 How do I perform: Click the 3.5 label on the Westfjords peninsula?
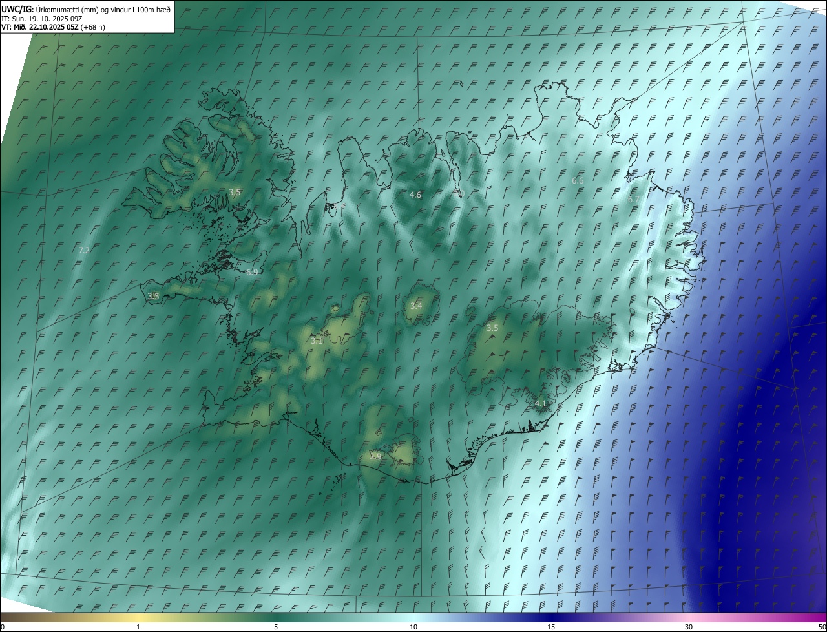click(x=235, y=192)
